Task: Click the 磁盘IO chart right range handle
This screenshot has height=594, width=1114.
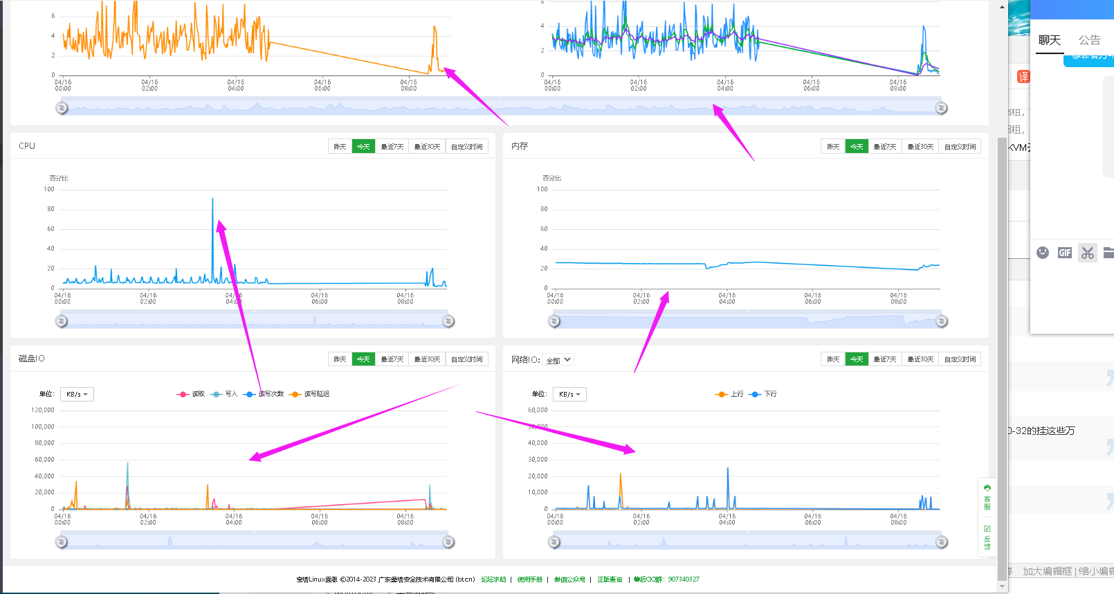Action: point(448,542)
